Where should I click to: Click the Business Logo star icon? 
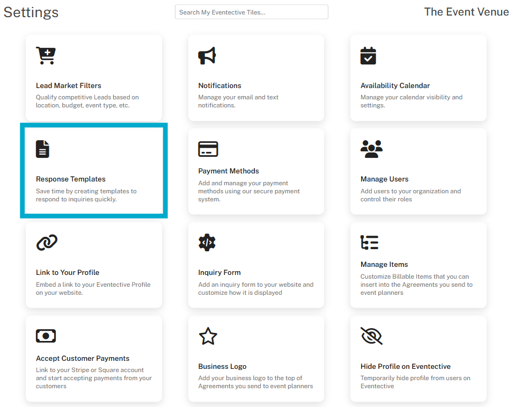click(x=208, y=336)
